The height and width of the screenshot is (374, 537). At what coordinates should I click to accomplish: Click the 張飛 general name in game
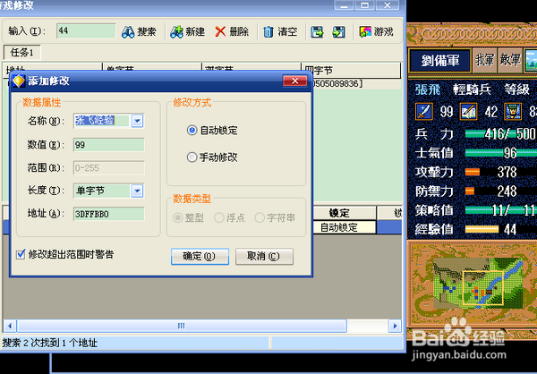428,89
